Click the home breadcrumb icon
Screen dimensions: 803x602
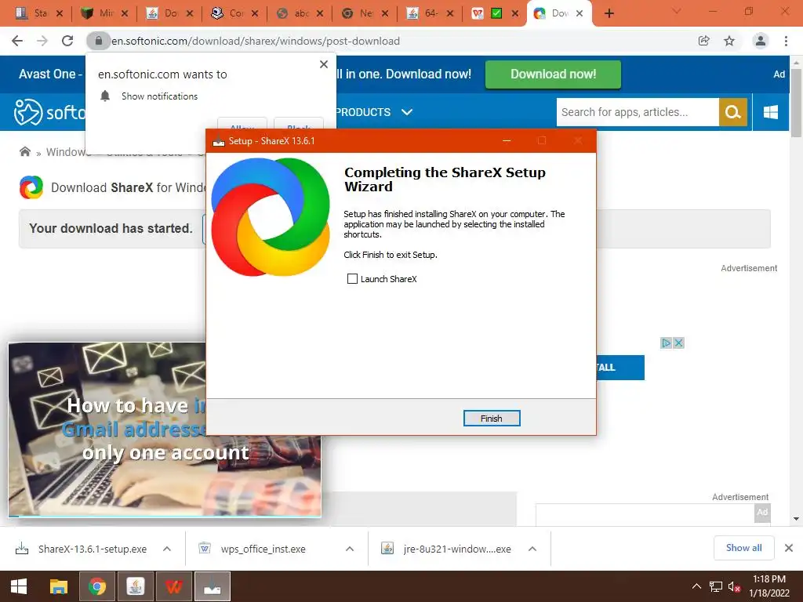pos(24,152)
